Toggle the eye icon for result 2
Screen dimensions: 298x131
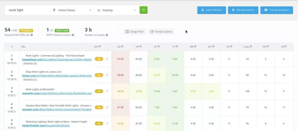[12, 76]
